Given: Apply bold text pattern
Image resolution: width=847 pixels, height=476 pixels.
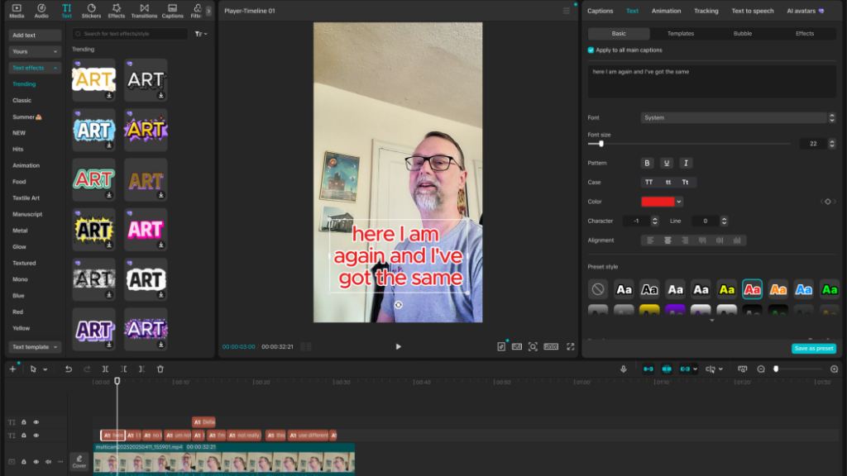Looking at the screenshot, I should coord(647,163).
